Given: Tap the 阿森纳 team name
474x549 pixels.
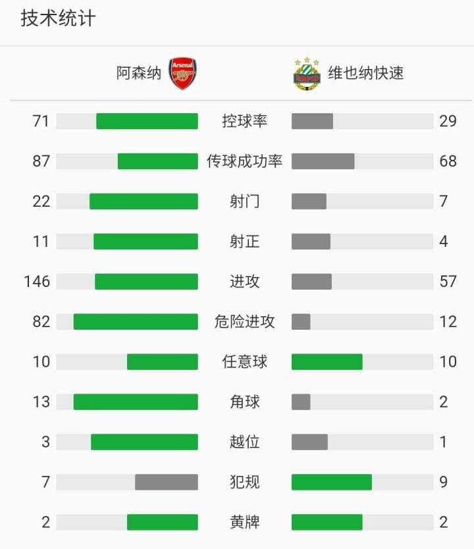Looking at the screenshot, I should pos(139,73).
